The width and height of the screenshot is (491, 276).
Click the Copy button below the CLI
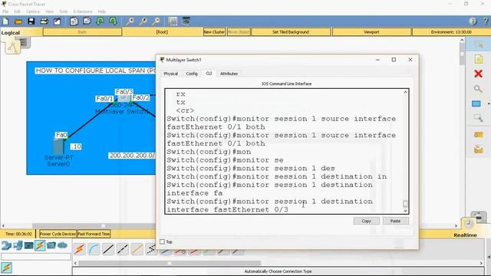click(367, 221)
